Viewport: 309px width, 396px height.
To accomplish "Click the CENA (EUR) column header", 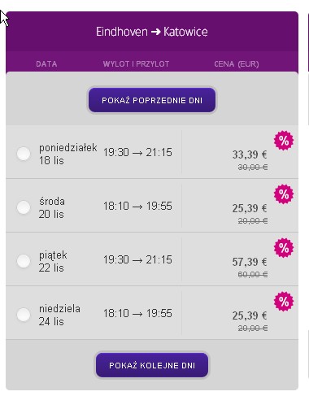I will 237,64.
